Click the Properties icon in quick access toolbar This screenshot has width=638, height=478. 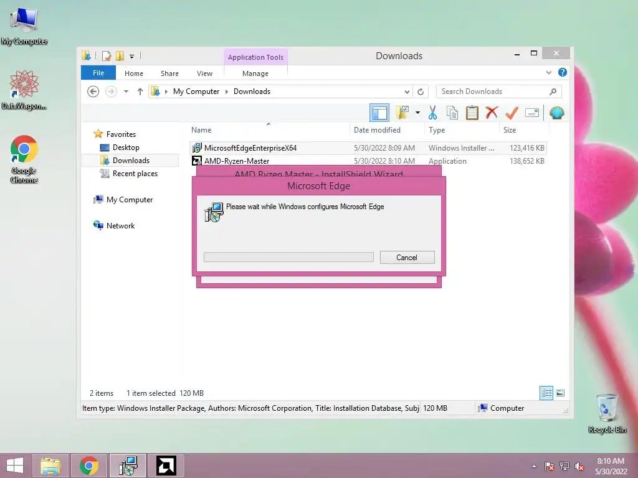click(107, 55)
